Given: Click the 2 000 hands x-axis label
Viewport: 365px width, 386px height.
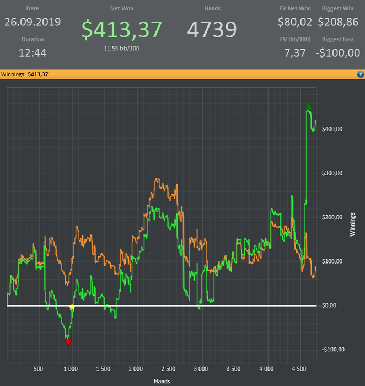Looking at the screenshot, I should click(136, 369).
